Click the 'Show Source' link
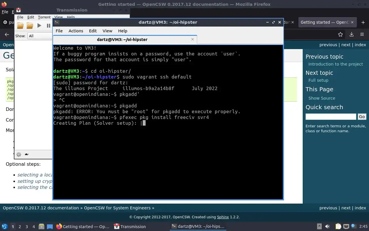This screenshot has width=369, height=231. pyautogui.click(x=322, y=98)
